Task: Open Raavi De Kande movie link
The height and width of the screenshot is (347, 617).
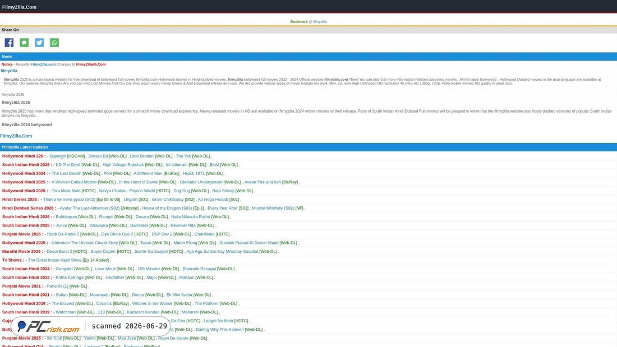Action: point(173,338)
